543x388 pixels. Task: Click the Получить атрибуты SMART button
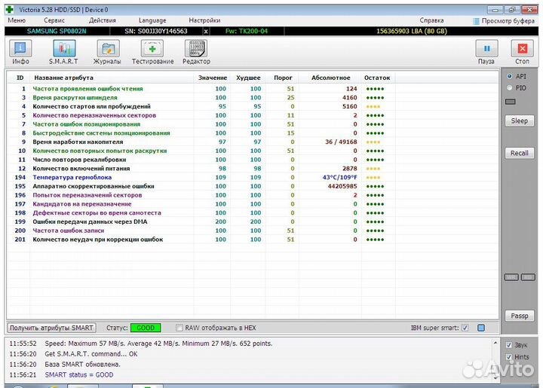(52, 328)
